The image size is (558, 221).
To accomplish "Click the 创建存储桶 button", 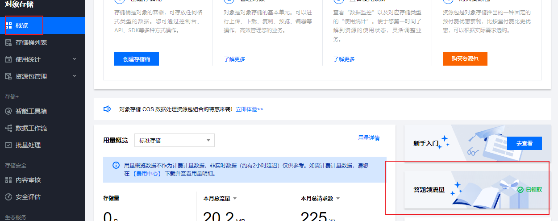I will click(137, 59).
